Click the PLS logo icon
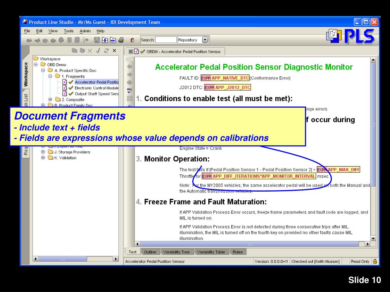The image size is (390, 292). click(351, 36)
